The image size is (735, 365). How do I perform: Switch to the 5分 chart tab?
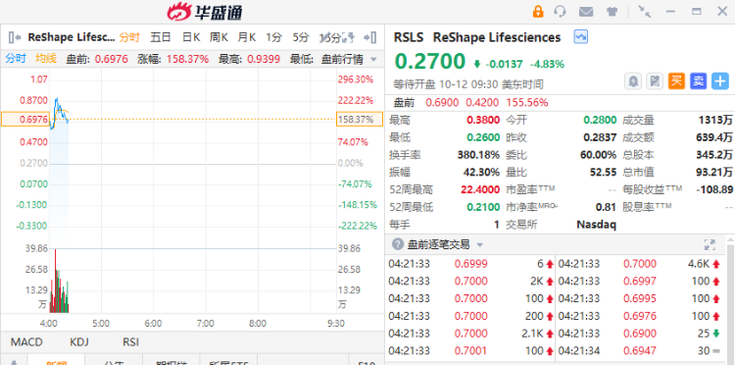(x=301, y=37)
